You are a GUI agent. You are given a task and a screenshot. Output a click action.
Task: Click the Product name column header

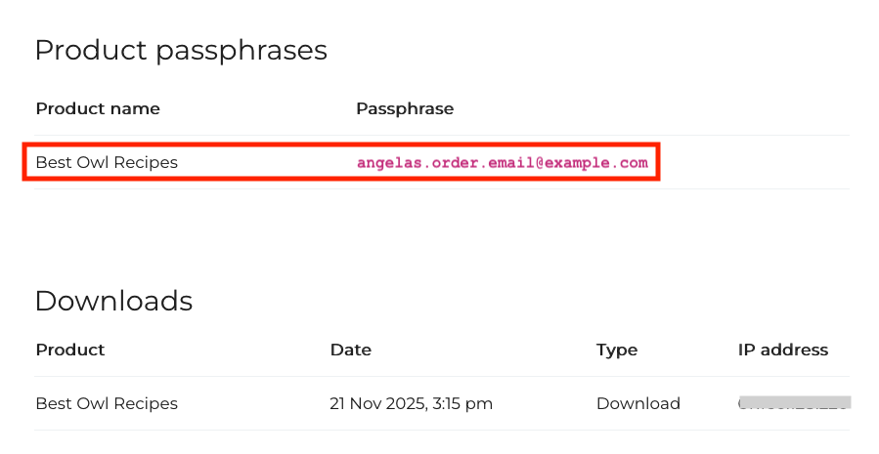(x=98, y=108)
